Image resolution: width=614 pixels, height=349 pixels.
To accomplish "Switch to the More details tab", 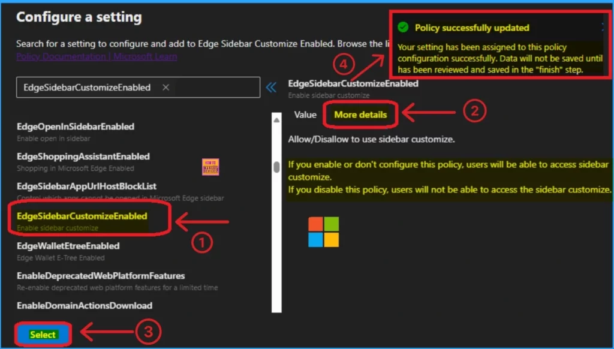I will pos(360,115).
